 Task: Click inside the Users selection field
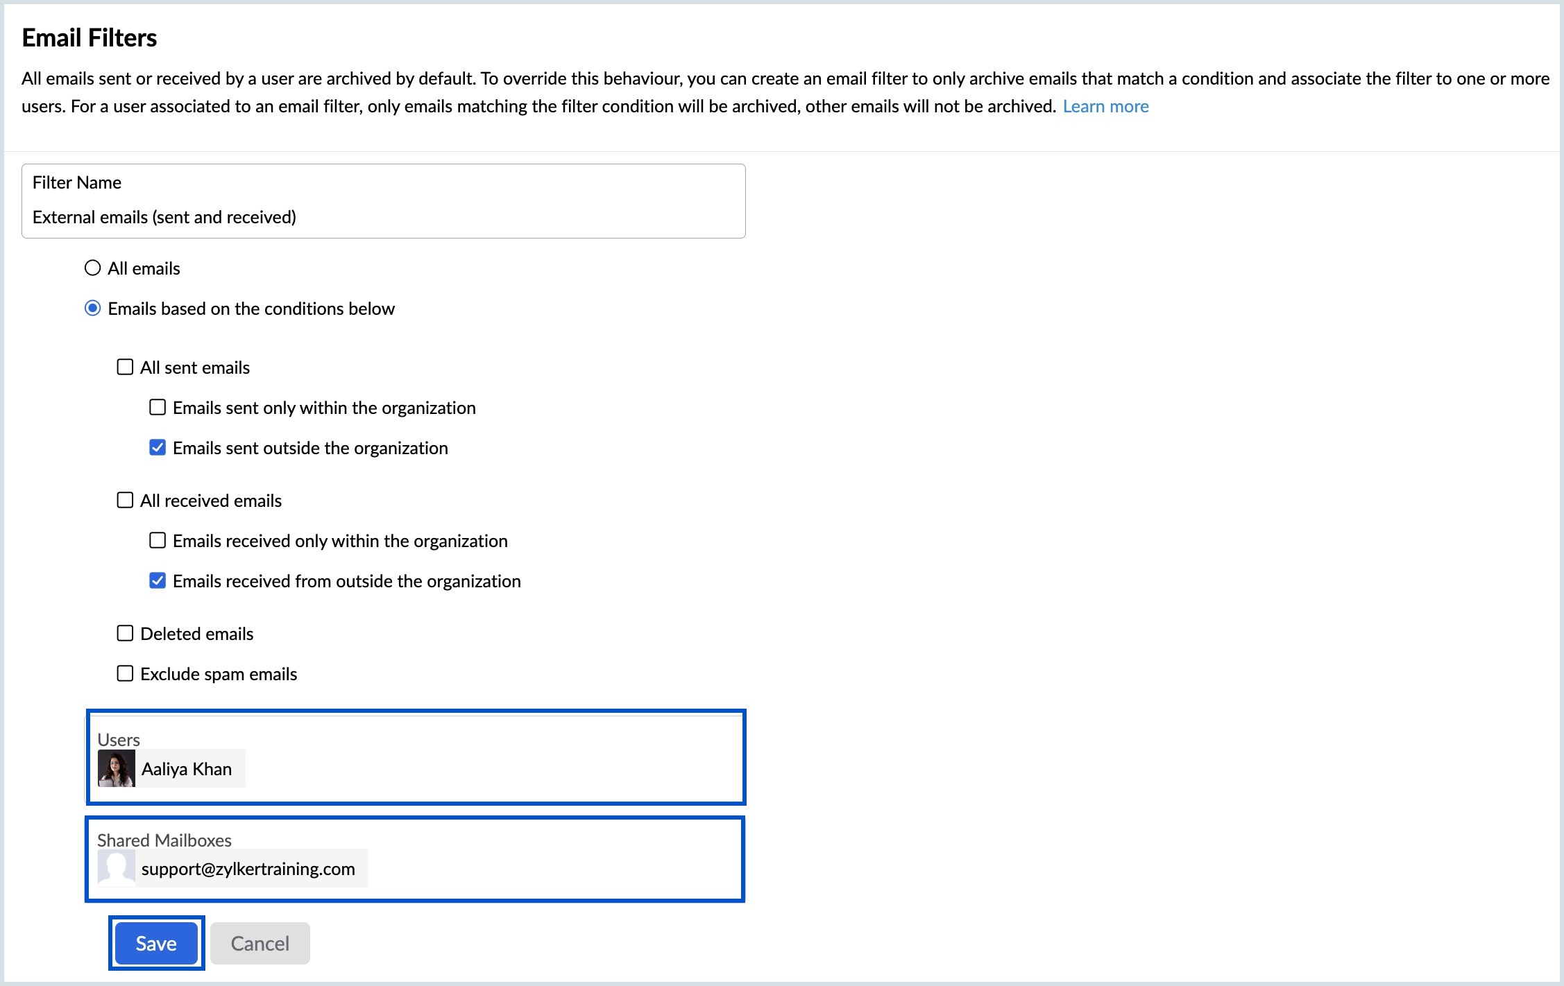416,757
